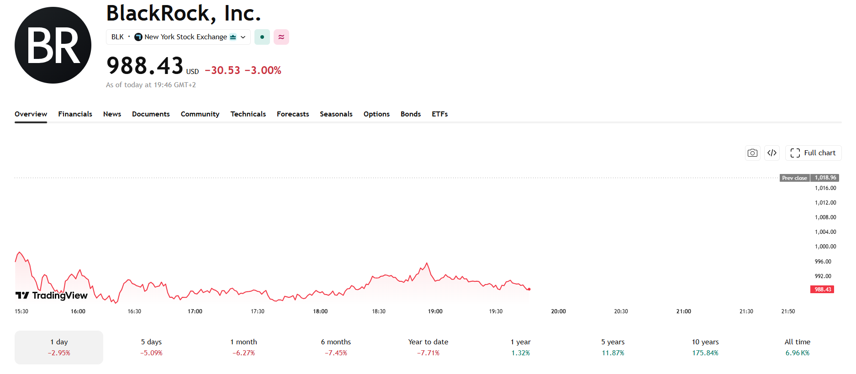This screenshot has width=856, height=374.
Task: Select the 1 day range
Action: point(59,348)
